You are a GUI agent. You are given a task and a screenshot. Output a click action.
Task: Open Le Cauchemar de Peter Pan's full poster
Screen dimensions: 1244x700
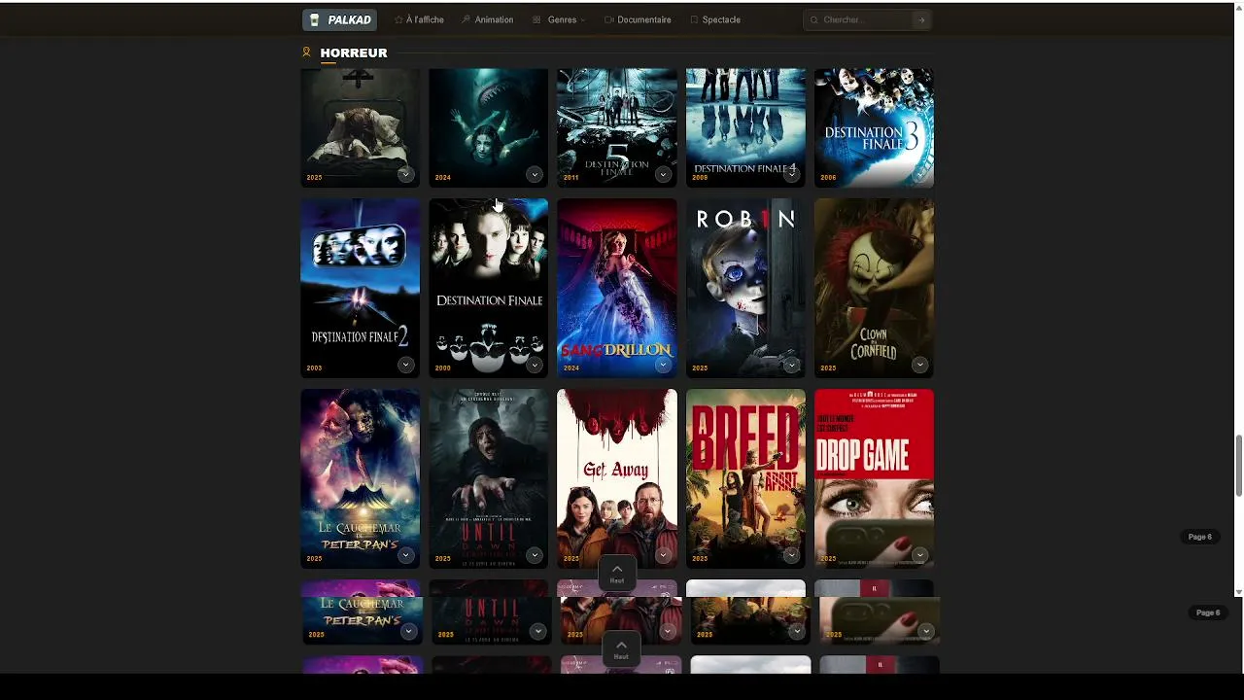click(x=361, y=478)
